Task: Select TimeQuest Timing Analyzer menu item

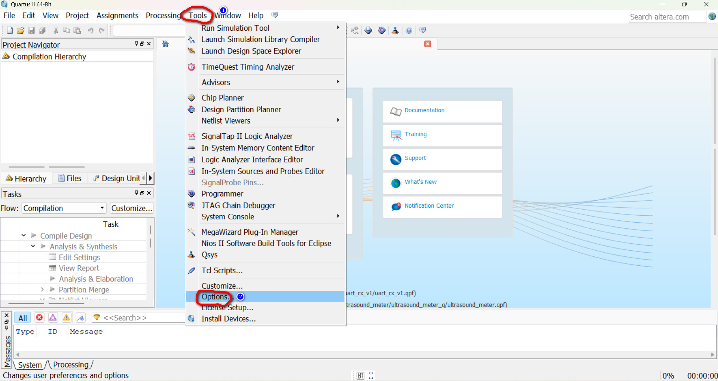Action: click(265, 67)
